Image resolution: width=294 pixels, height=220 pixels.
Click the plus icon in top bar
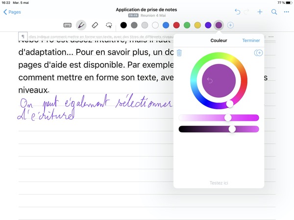coord(260,12)
